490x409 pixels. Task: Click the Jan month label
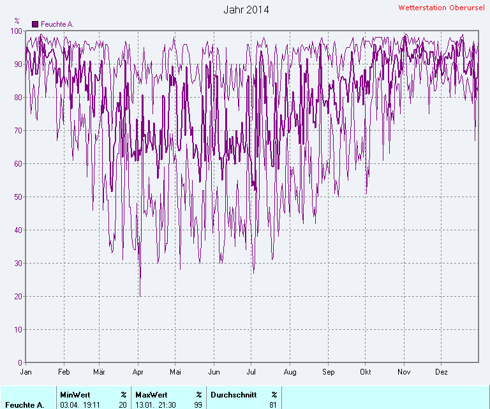click(x=26, y=372)
